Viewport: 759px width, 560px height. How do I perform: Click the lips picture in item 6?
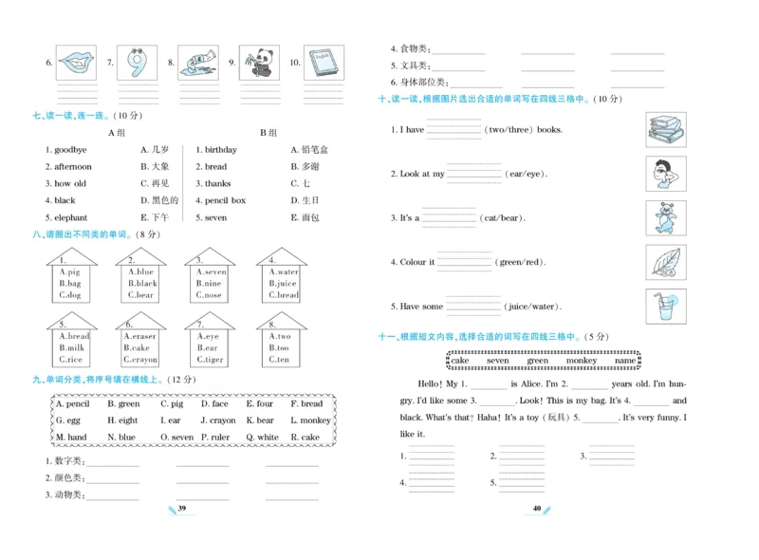tap(76, 64)
